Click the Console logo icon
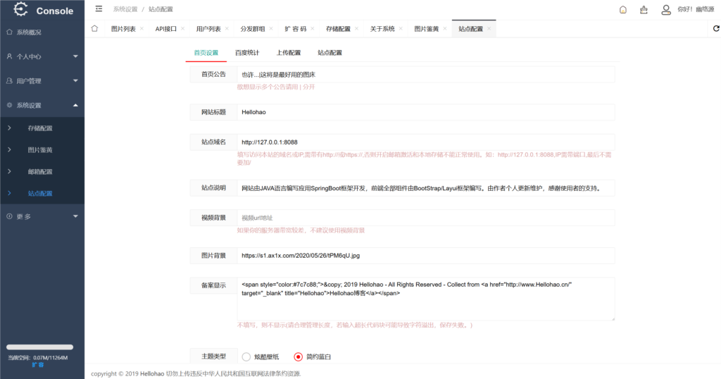 click(x=20, y=10)
